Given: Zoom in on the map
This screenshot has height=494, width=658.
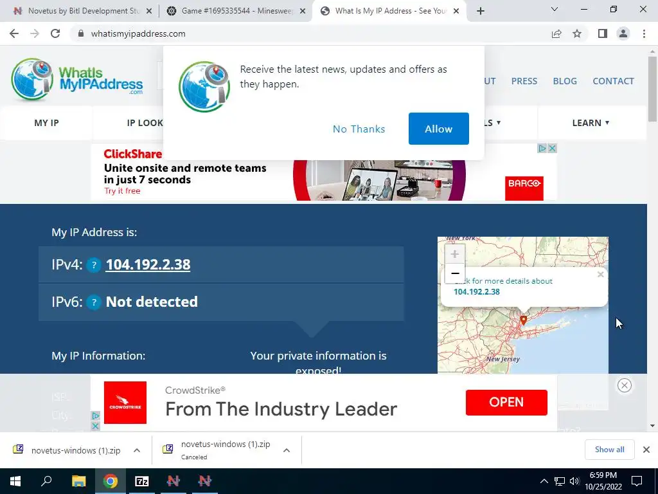Looking at the screenshot, I should point(454,254).
